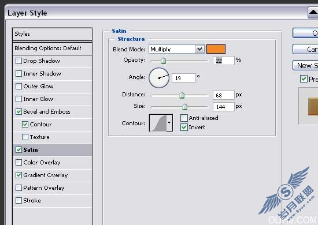This screenshot has height=225, width=318.
Task: Select the Styles list header
Action: point(52,34)
